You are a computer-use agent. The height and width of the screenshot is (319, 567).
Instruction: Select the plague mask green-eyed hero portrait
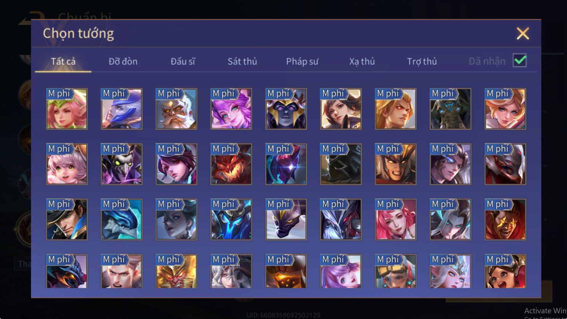coord(122,164)
